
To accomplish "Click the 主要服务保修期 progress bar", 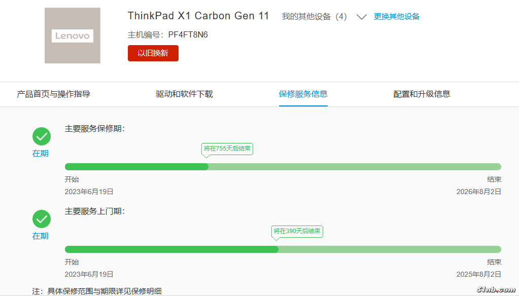I will click(283, 167).
